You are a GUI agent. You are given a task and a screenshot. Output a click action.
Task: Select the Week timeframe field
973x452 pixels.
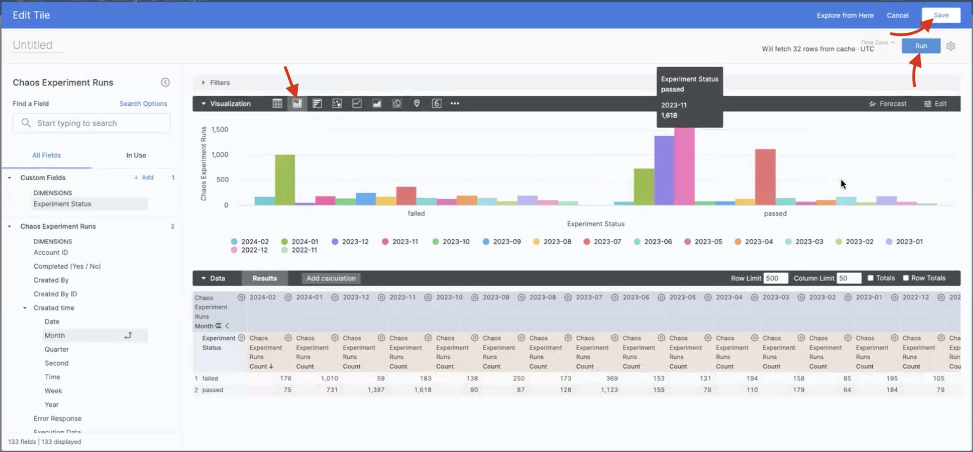click(53, 391)
